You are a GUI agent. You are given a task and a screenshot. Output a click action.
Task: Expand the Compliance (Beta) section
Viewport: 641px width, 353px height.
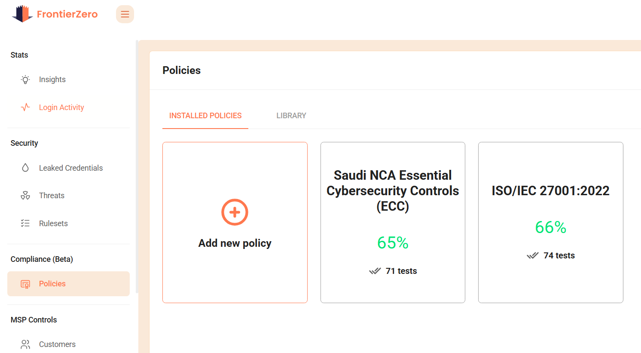(x=42, y=259)
